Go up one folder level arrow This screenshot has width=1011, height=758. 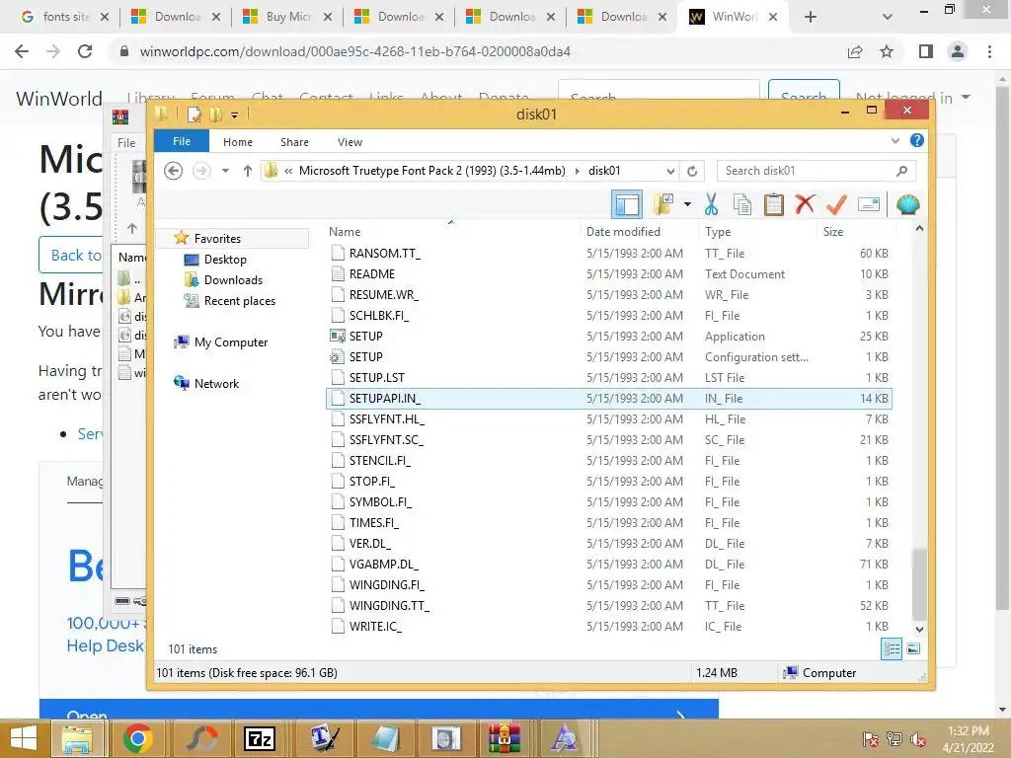click(248, 171)
